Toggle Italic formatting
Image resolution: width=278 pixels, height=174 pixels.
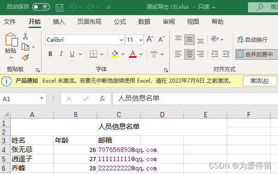pyautogui.click(x=61, y=54)
